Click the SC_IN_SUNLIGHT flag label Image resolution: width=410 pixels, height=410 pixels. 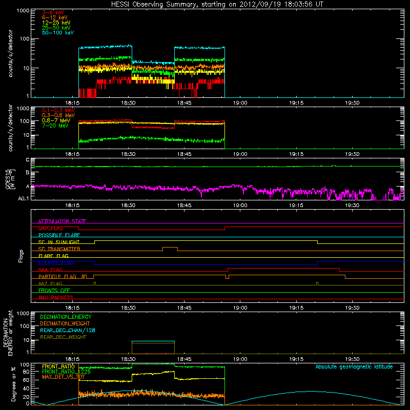[x=59, y=242]
